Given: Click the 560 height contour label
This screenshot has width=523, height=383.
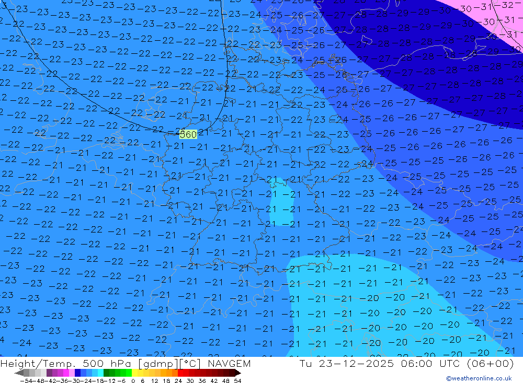Looking at the screenshot, I should pyautogui.click(x=188, y=134).
